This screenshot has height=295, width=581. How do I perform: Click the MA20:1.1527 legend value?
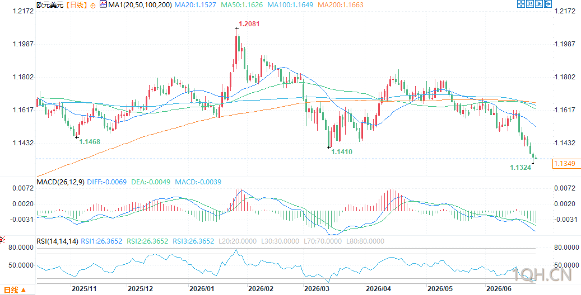tap(196, 5)
